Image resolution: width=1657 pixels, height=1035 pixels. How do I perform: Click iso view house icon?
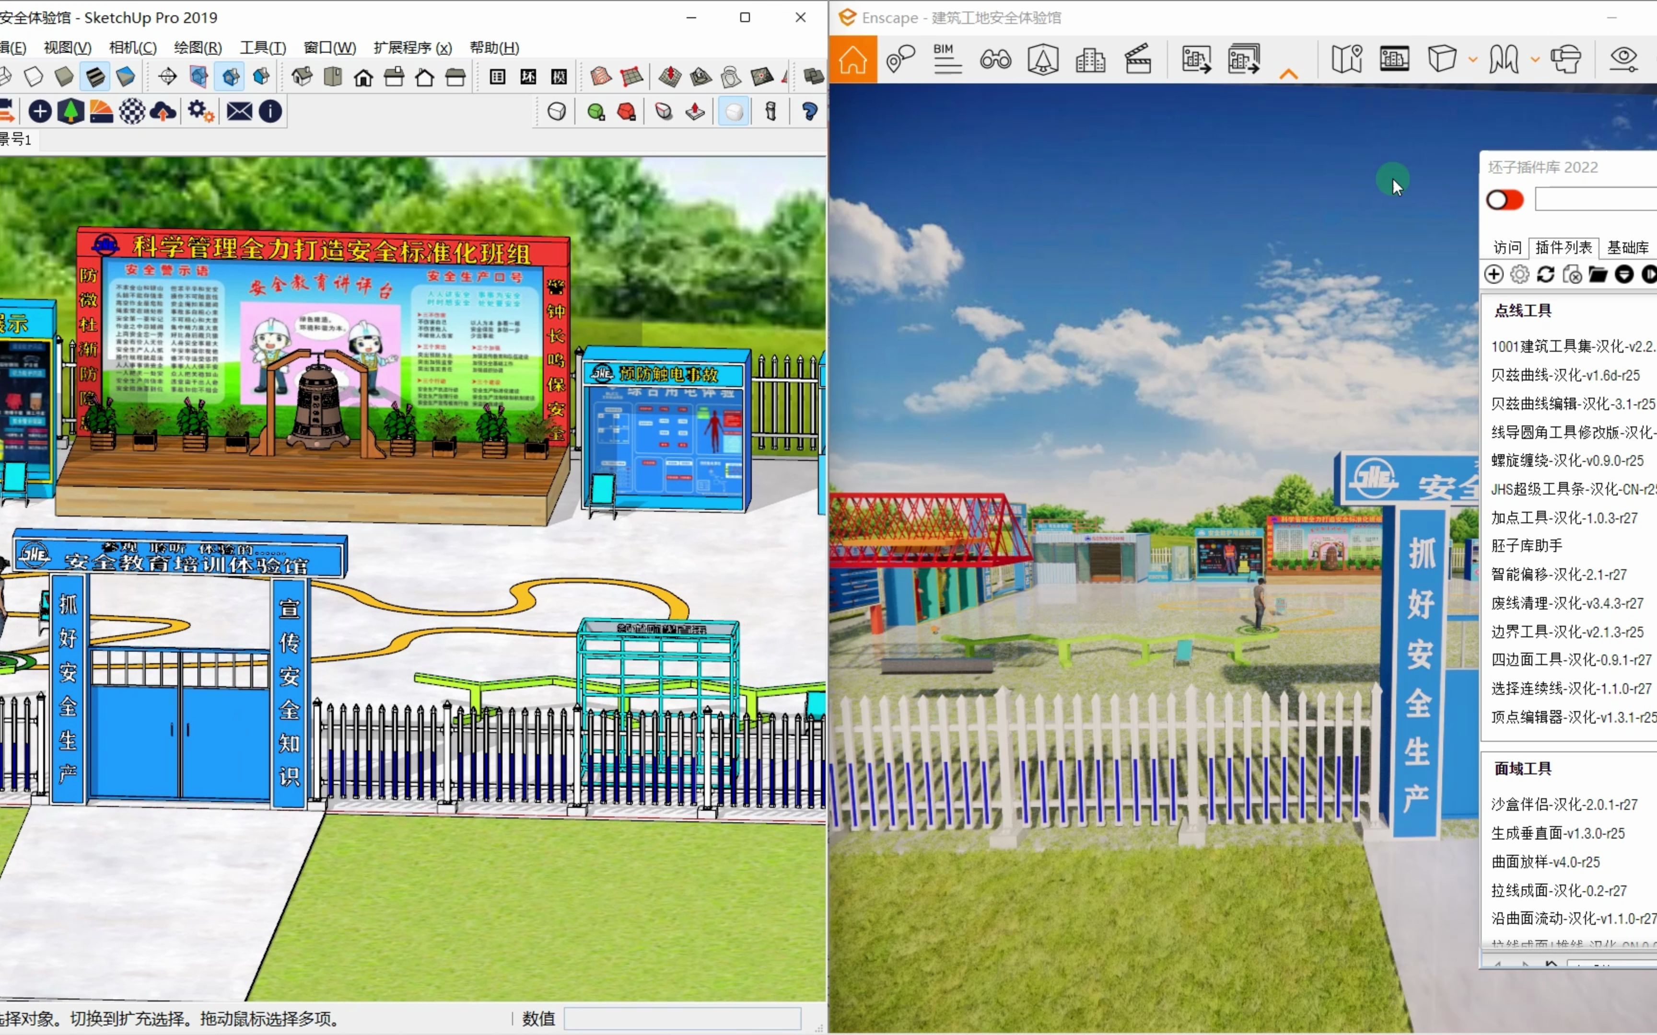click(x=301, y=76)
